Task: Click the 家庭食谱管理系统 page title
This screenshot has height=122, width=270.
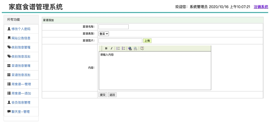Action: (36, 7)
